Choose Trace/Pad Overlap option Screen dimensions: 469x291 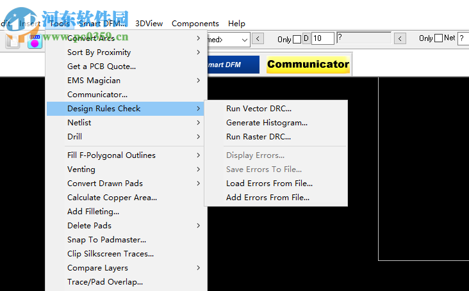click(126, 282)
